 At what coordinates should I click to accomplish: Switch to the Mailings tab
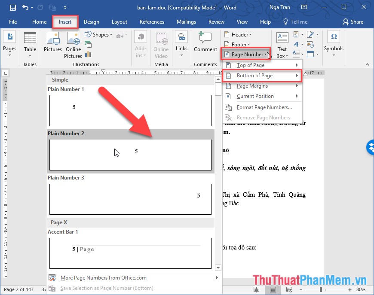[x=186, y=22]
